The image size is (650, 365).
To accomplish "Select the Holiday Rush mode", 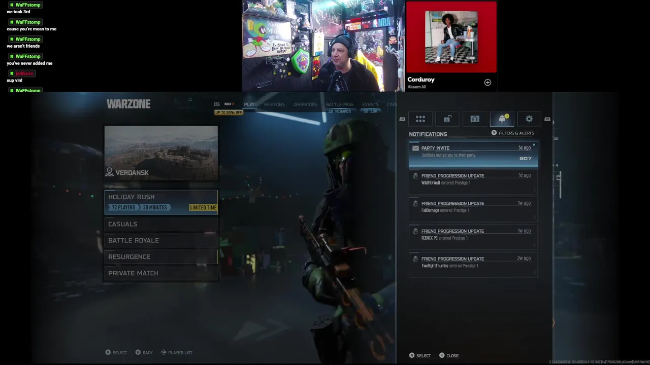I will pyautogui.click(x=161, y=202).
